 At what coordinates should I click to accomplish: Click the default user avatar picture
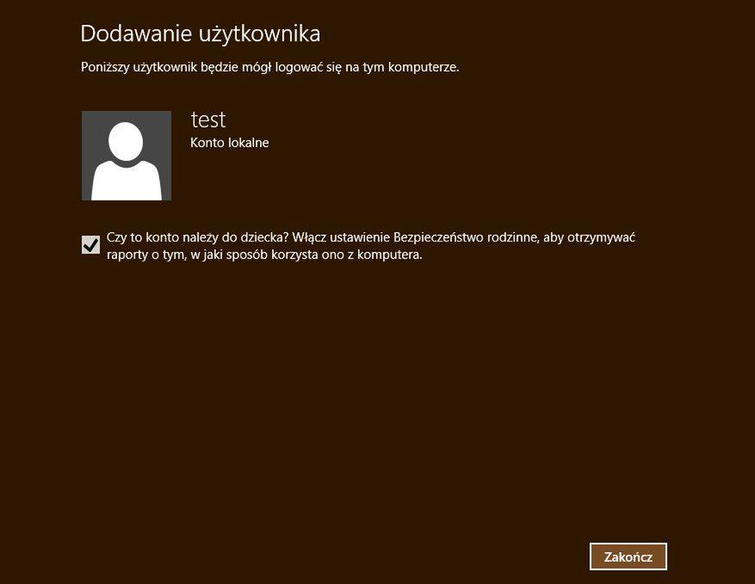(127, 156)
